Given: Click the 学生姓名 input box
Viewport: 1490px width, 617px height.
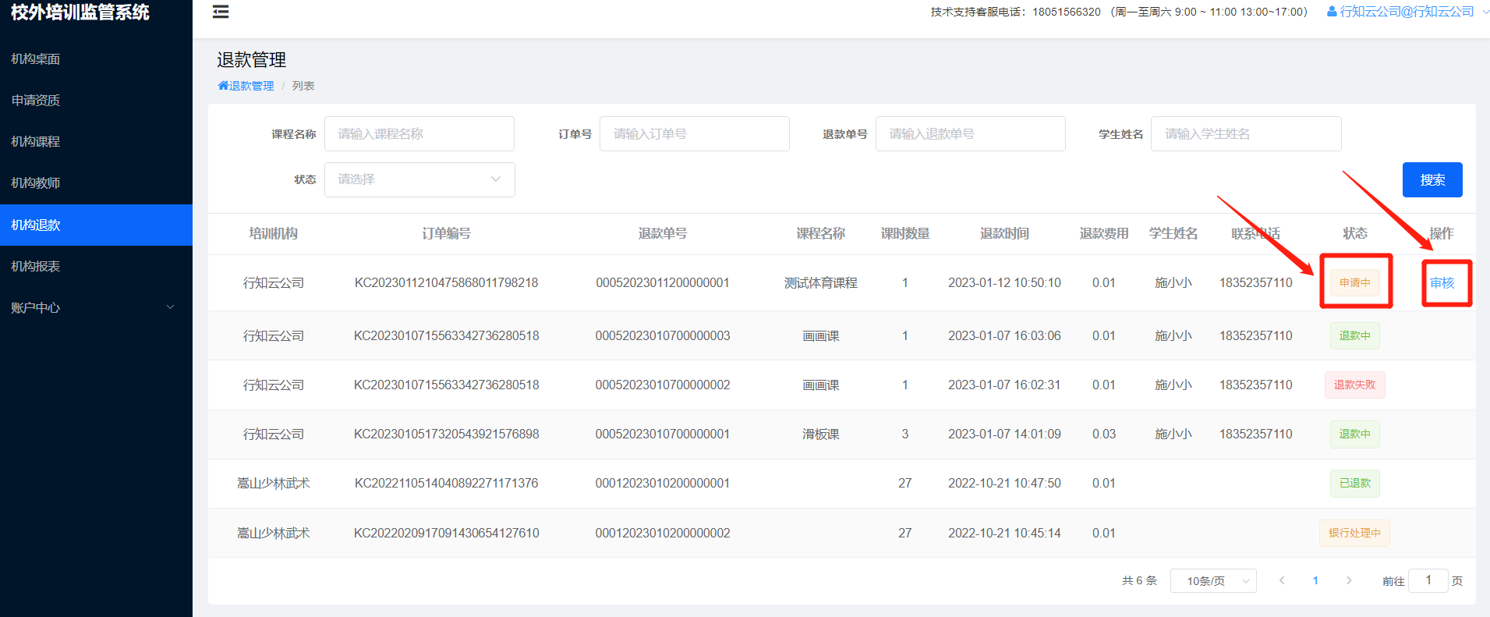Looking at the screenshot, I should pos(1245,134).
